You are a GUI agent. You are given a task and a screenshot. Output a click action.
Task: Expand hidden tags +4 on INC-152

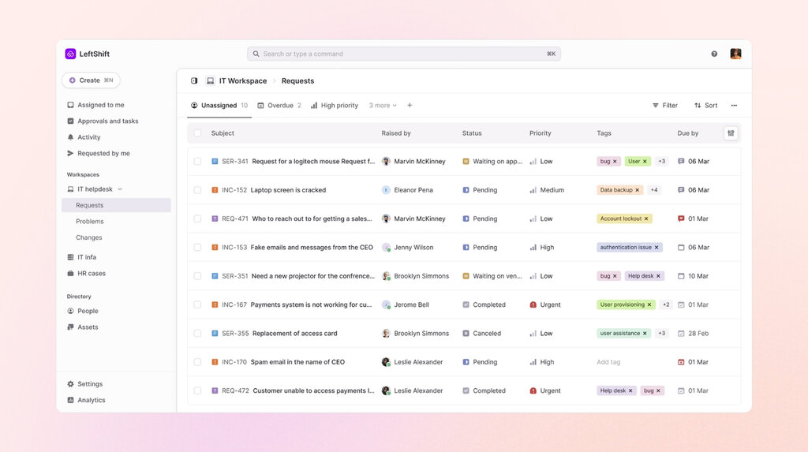click(654, 190)
